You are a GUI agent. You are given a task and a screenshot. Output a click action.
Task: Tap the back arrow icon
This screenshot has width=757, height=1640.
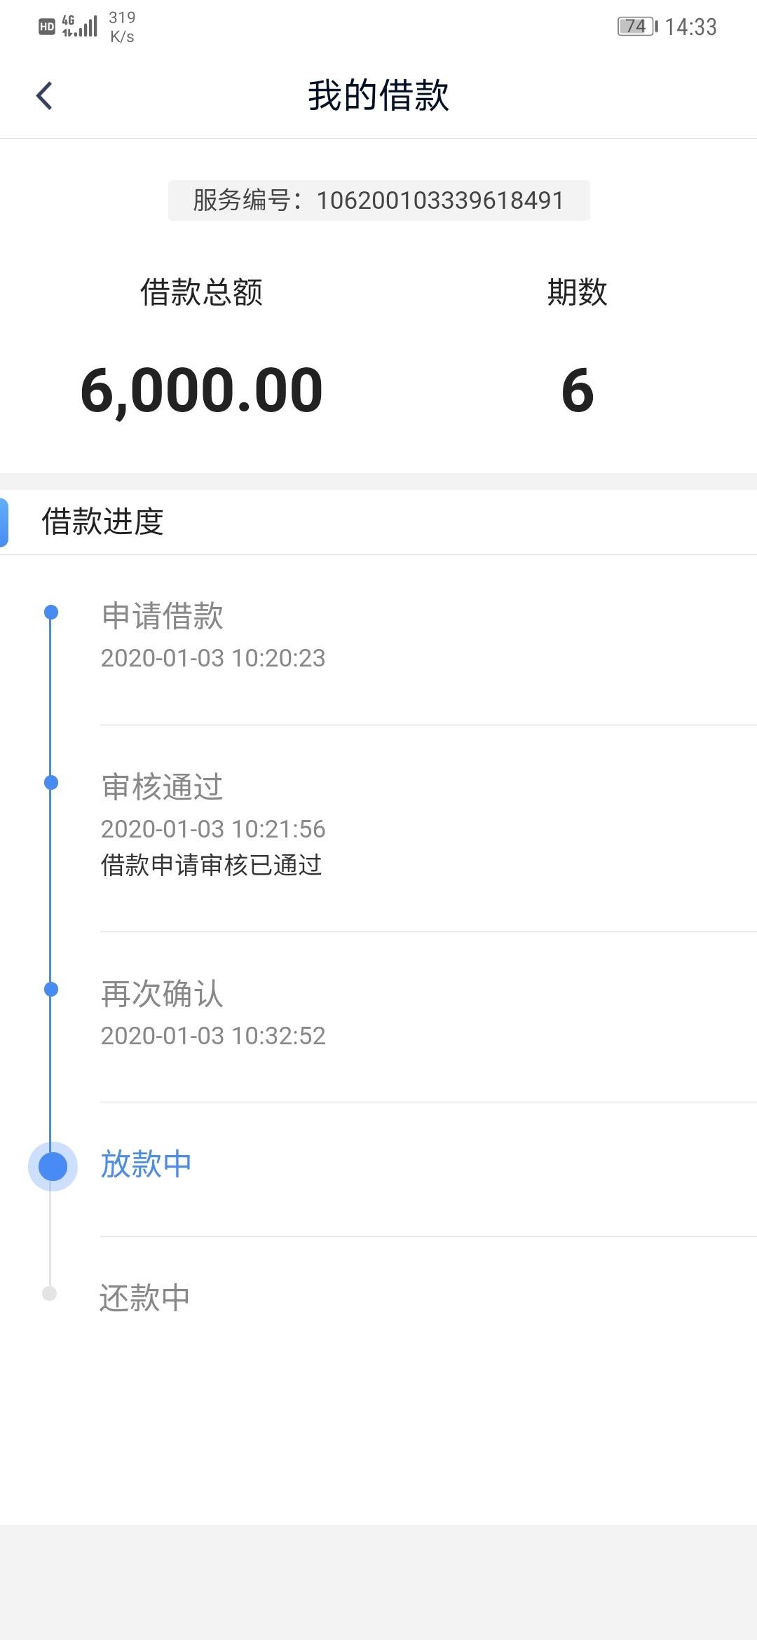point(44,96)
